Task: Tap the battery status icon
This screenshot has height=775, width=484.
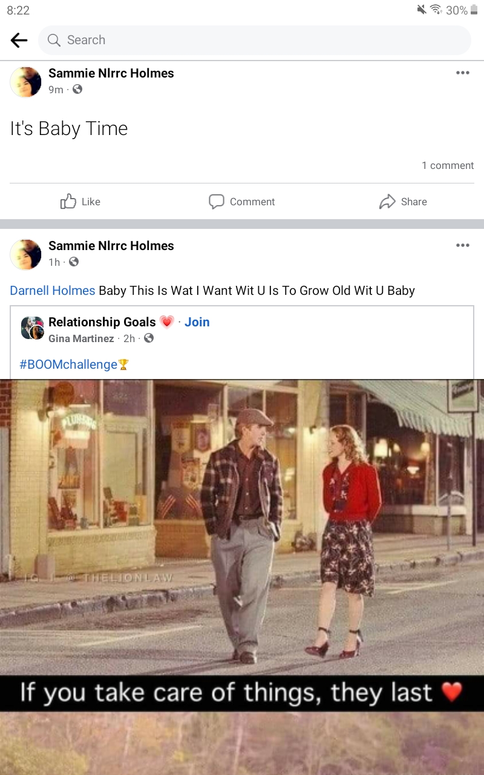Action: click(x=474, y=10)
